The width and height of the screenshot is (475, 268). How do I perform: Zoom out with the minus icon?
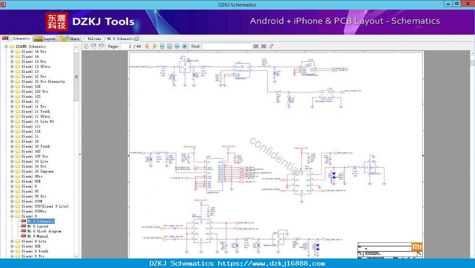click(177, 47)
